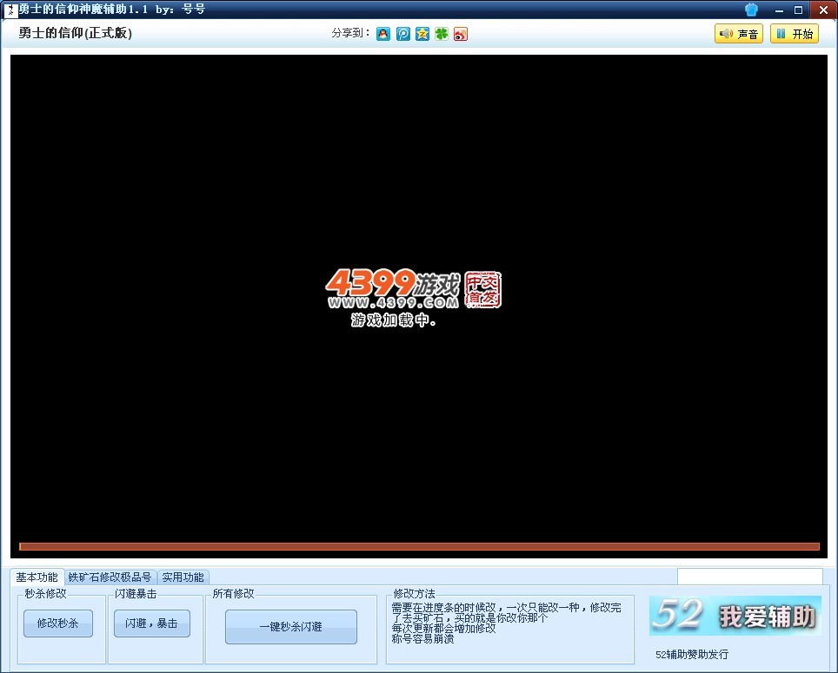This screenshot has height=673, width=838.
Task: Close the 勇士的信仰神魔辅助 window
Action: coord(823,10)
